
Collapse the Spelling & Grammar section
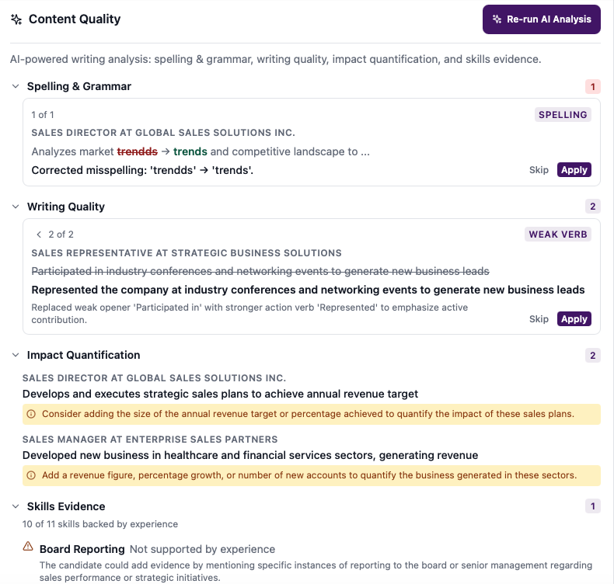(x=16, y=86)
